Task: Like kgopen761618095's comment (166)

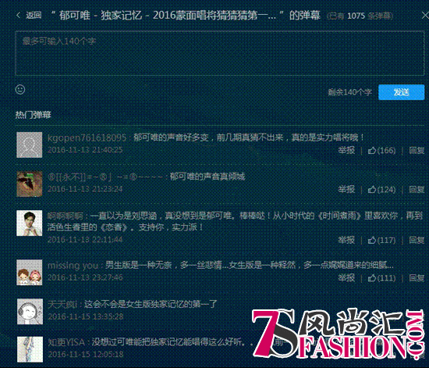Action: click(381, 150)
